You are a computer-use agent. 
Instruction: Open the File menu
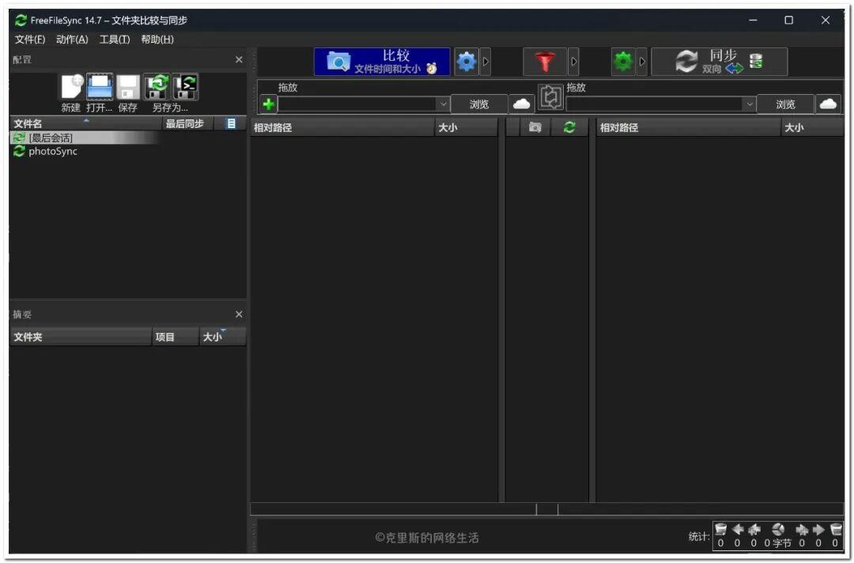30,40
